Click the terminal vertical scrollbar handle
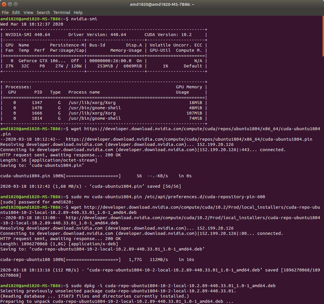 point(323,36)
